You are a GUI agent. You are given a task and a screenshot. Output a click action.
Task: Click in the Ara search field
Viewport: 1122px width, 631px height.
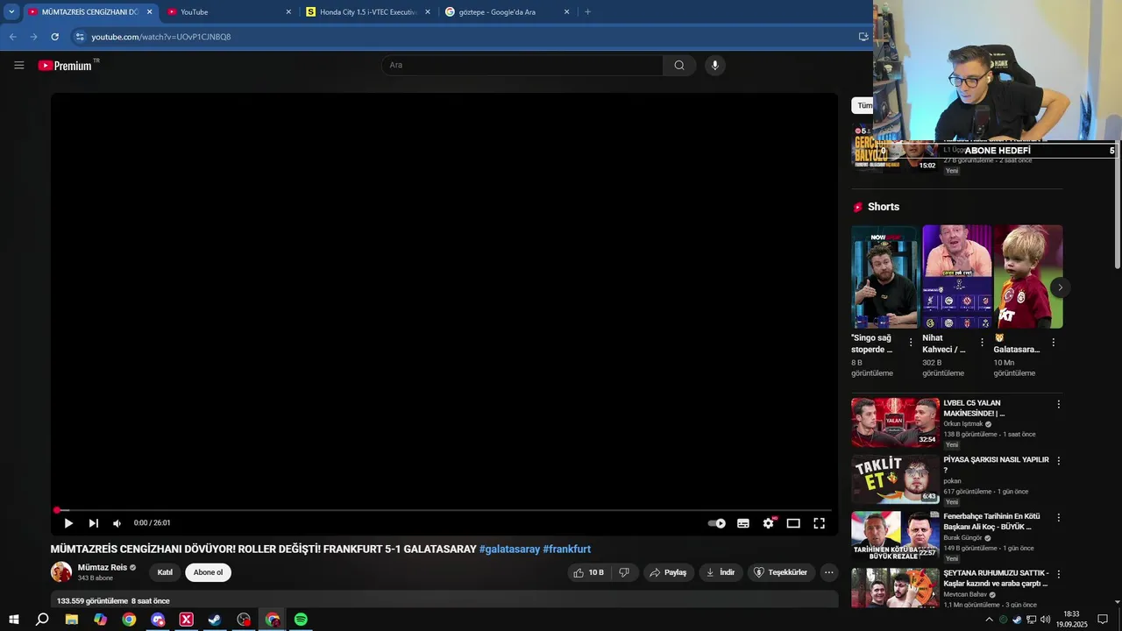click(x=522, y=65)
